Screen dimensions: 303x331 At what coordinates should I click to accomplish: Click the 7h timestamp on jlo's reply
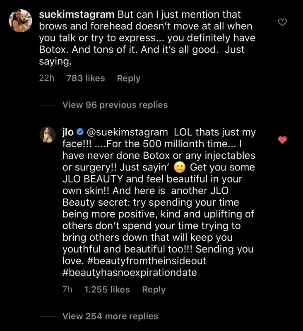tap(67, 290)
